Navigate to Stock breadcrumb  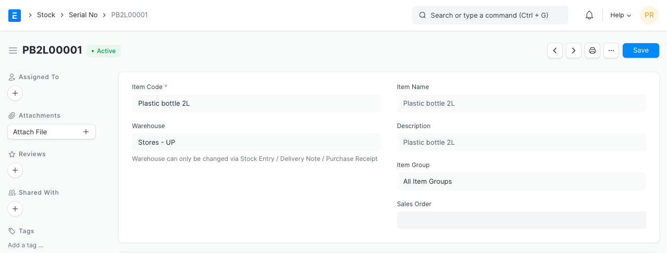[46, 15]
